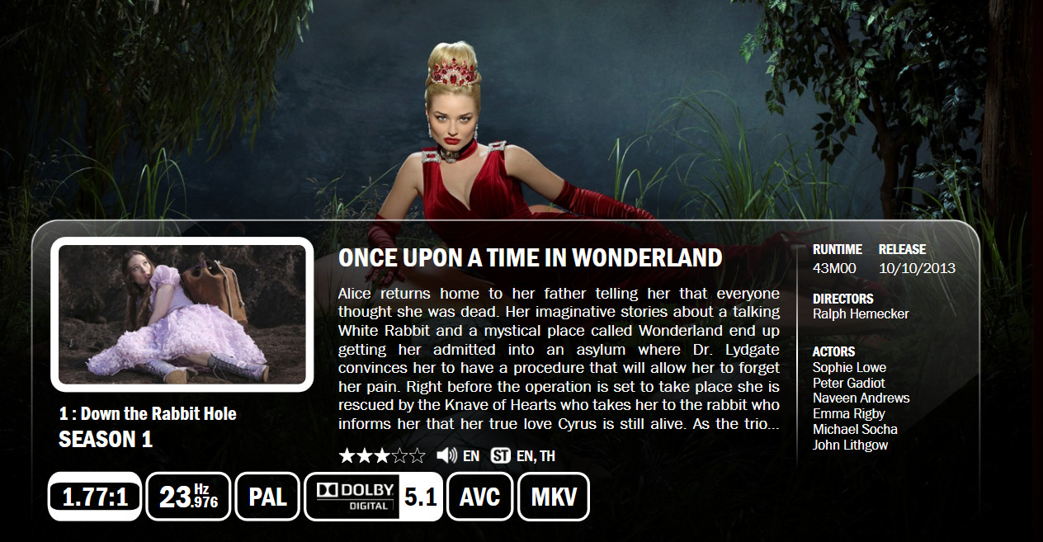Click the audio speaker icon next to EN
Screen dimensions: 1043x542
pyautogui.click(x=446, y=455)
